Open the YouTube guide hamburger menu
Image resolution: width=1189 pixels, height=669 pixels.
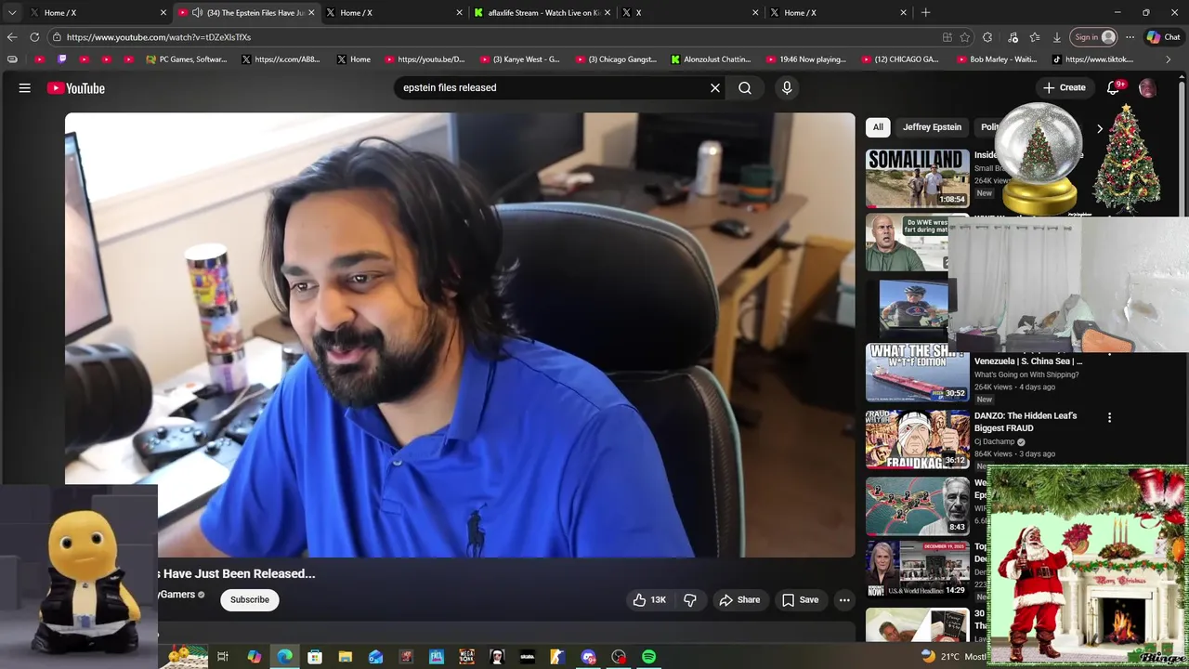[25, 88]
